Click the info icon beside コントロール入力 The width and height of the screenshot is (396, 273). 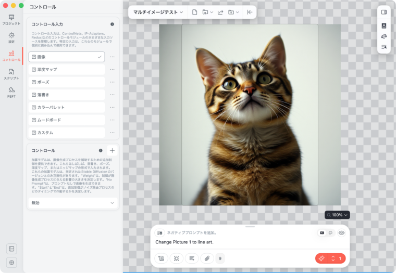(x=112, y=24)
